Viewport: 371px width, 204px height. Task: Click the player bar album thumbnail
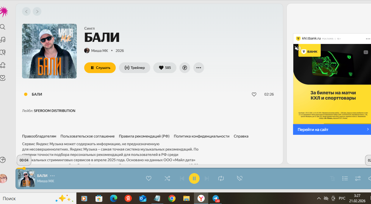[26, 178]
